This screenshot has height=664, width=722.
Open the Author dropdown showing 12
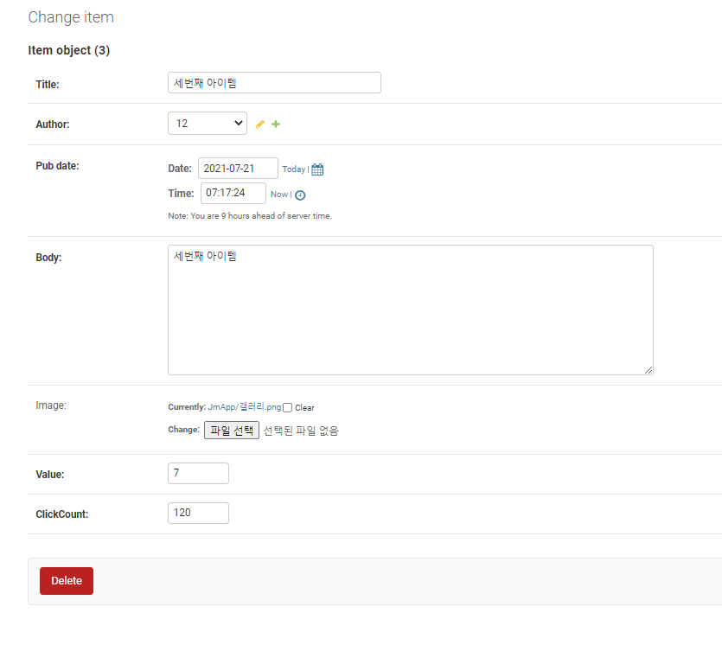click(208, 124)
